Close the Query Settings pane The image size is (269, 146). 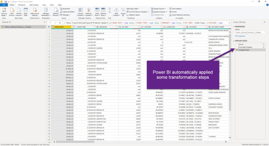point(264,22)
